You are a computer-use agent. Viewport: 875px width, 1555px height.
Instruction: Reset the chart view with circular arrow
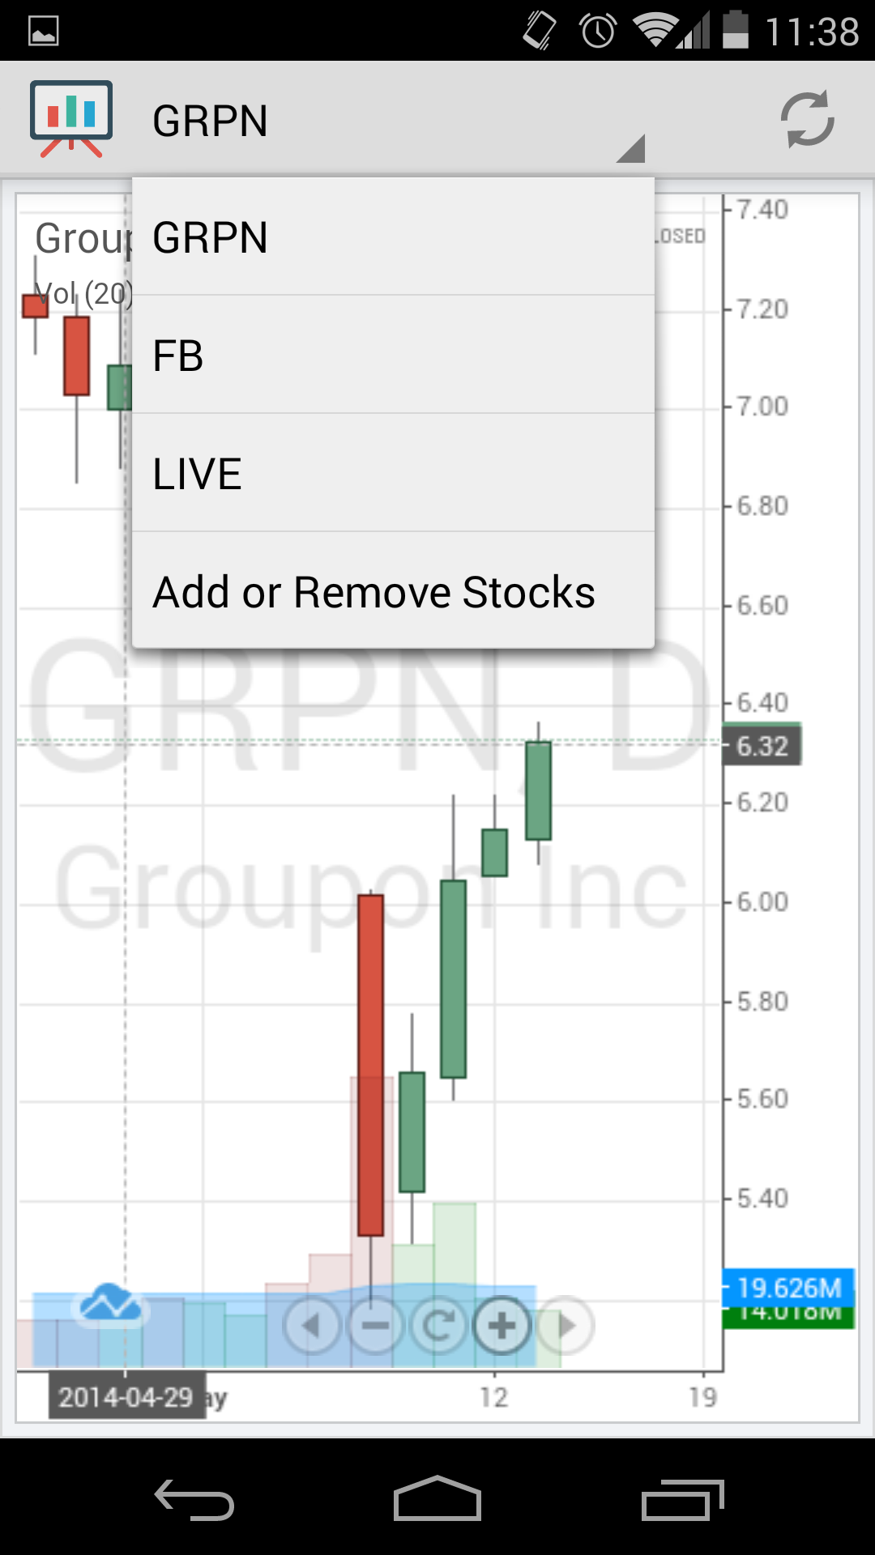pos(438,1326)
